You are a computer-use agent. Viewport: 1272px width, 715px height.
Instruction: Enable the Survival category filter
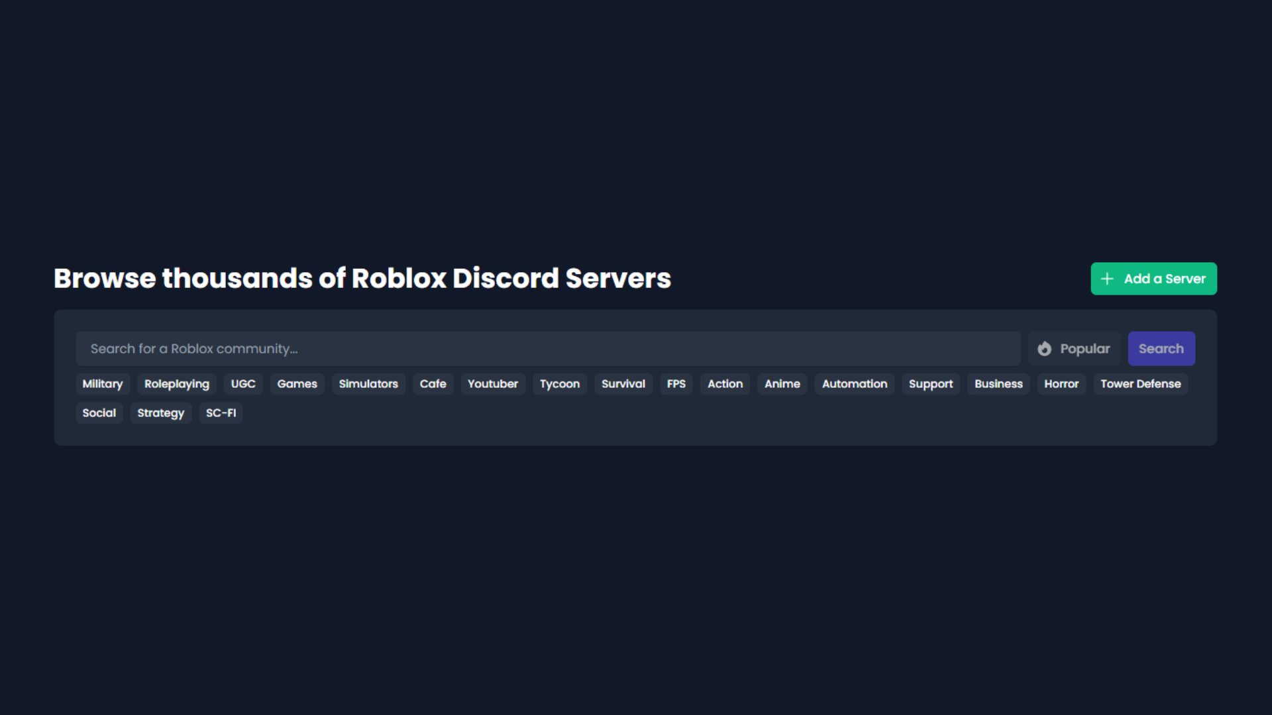pos(623,384)
